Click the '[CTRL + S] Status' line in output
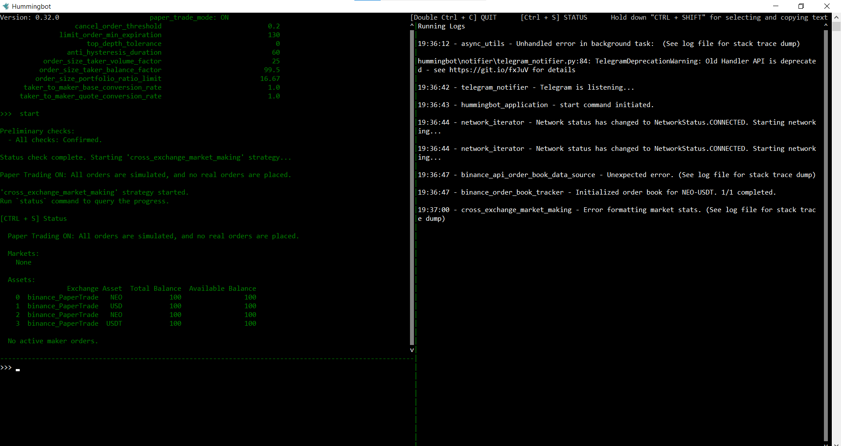 click(33, 219)
